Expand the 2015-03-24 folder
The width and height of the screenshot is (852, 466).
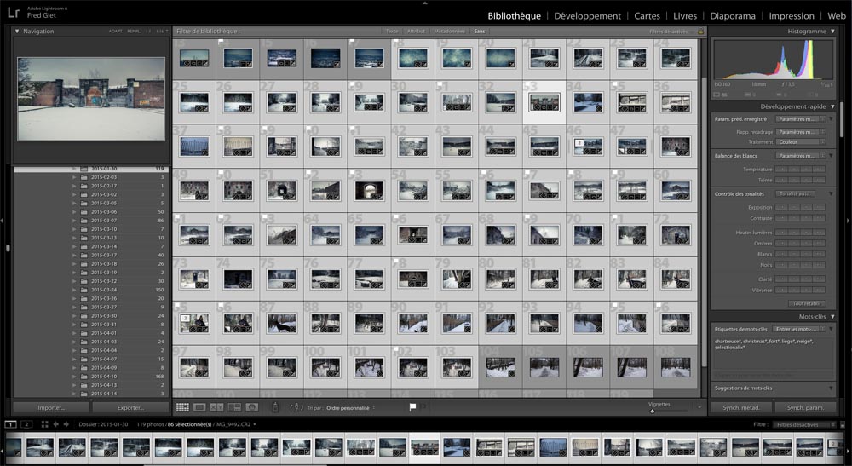(75, 290)
